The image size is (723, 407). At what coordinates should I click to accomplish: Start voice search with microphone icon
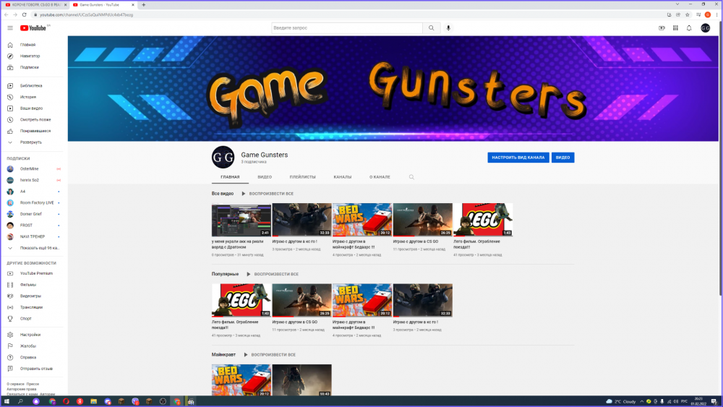click(448, 28)
